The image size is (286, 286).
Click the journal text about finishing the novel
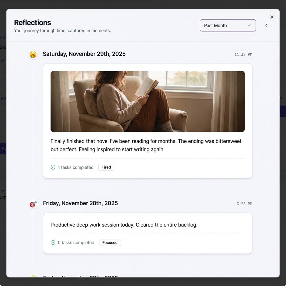click(146, 145)
